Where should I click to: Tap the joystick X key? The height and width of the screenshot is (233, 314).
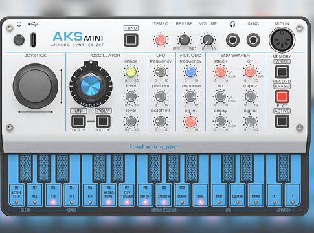275,195
